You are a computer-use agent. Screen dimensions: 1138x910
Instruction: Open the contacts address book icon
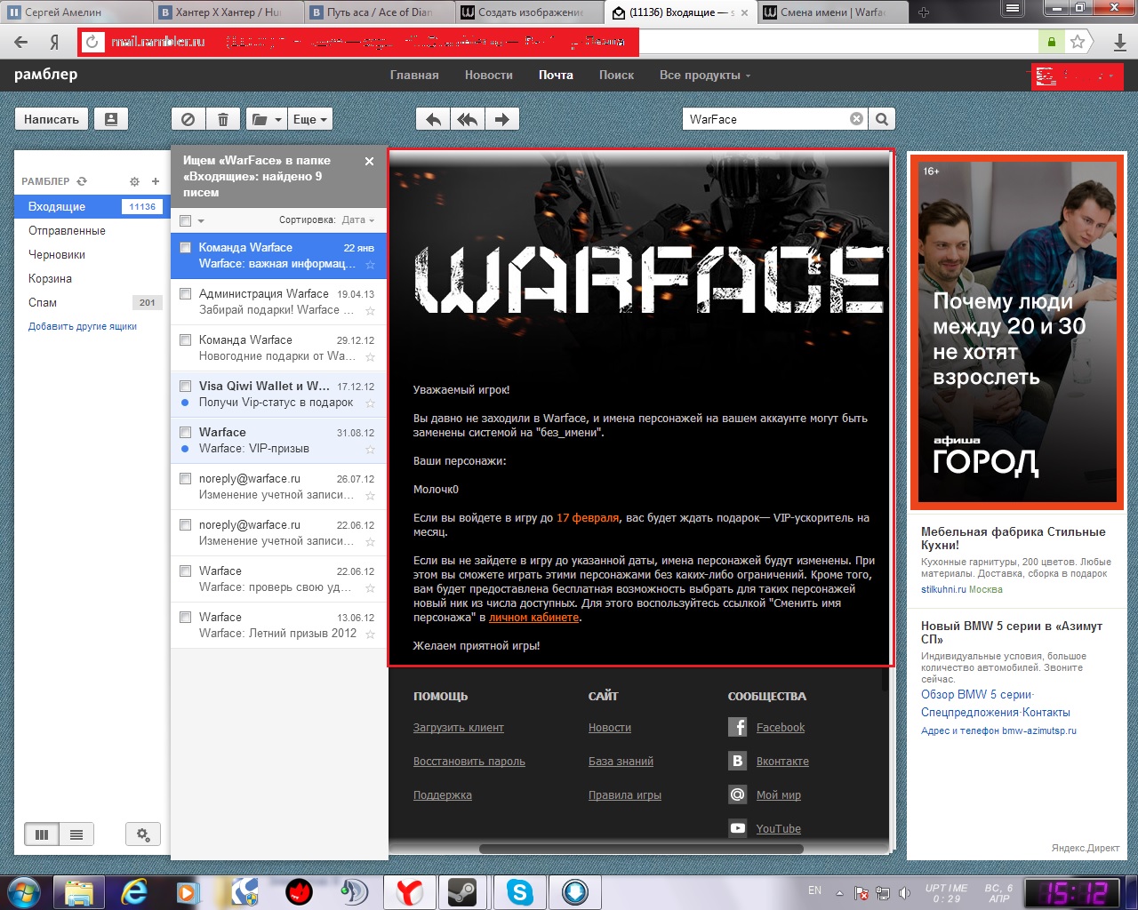[111, 119]
